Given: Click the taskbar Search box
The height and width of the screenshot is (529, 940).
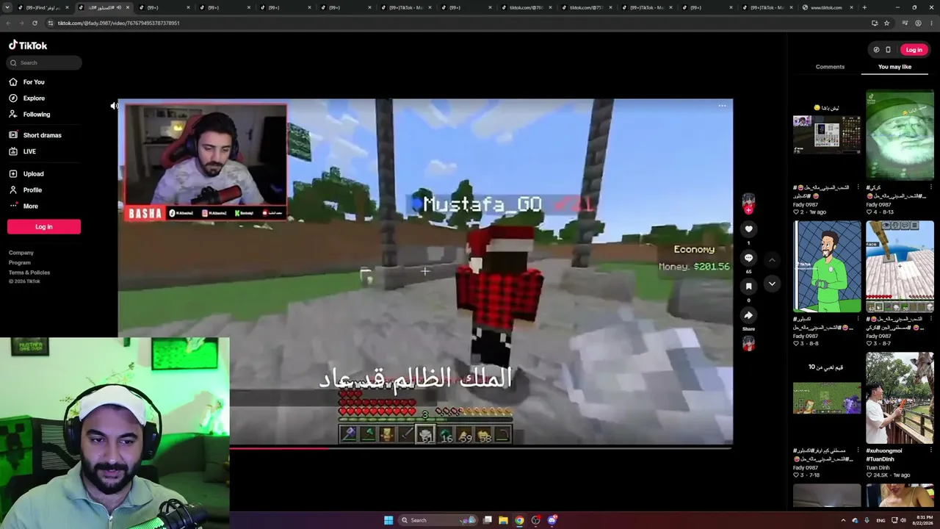Looking at the screenshot, I should (x=438, y=520).
